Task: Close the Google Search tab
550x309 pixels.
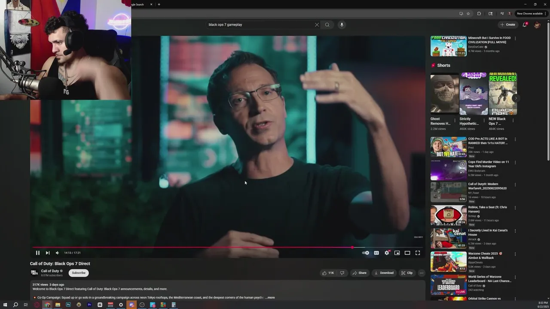Action: coord(151,4)
